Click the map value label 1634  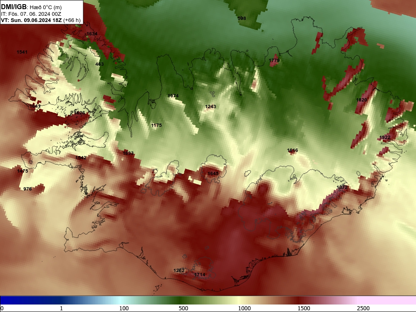pyautogui.click(x=92, y=34)
